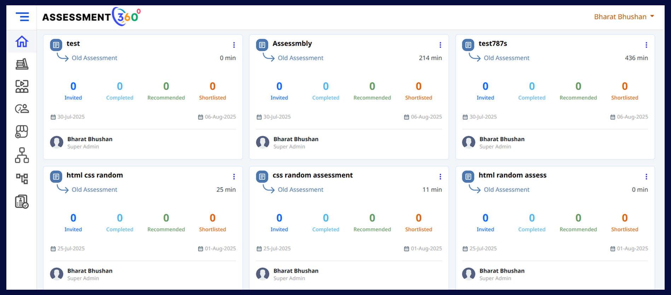The height and width of the screenshot is (295, 671).
Task: Open html css random assessment title
Action: click(95, 175)
